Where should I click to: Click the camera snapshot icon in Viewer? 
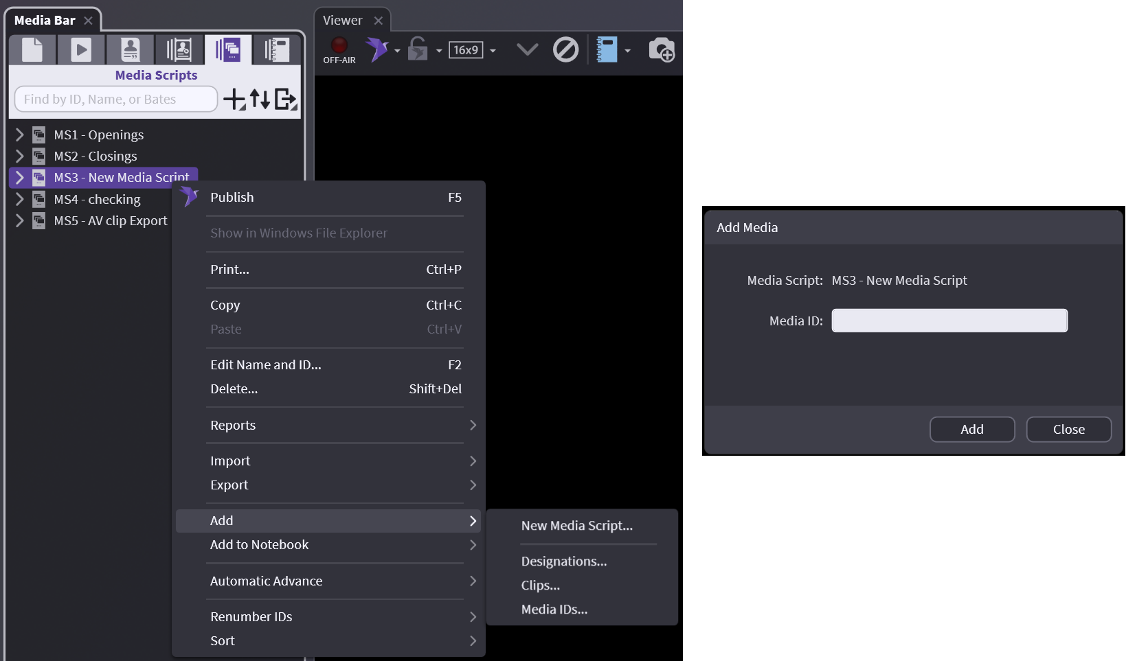coord(662,49)
